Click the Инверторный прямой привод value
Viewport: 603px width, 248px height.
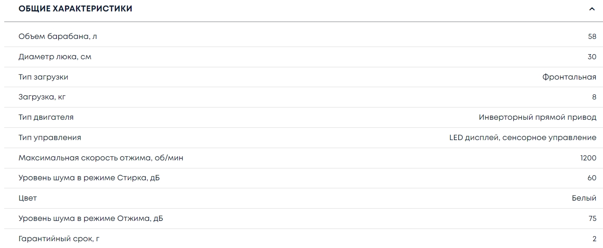[x=537, y=117]
